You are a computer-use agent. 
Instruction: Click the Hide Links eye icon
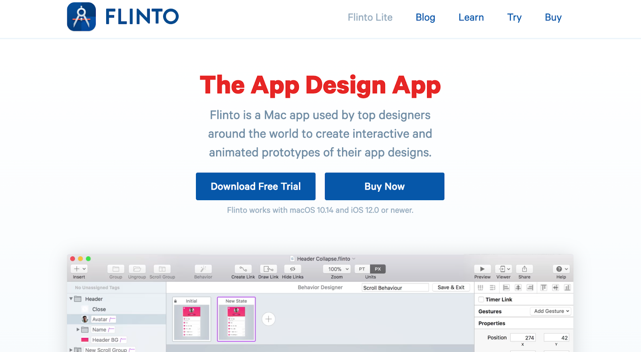click(x=292, y=269)
